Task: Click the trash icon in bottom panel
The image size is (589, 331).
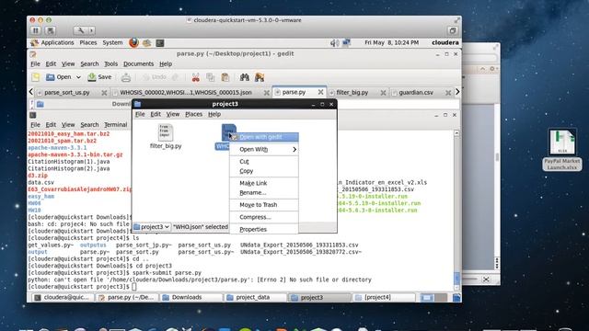Action: 456,298
